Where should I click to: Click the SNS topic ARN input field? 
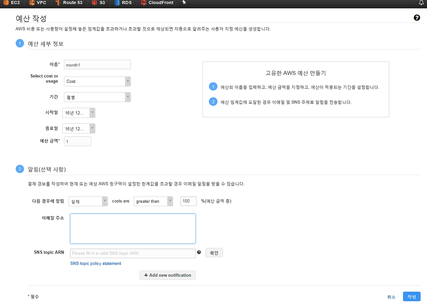(x=133, y=253)
